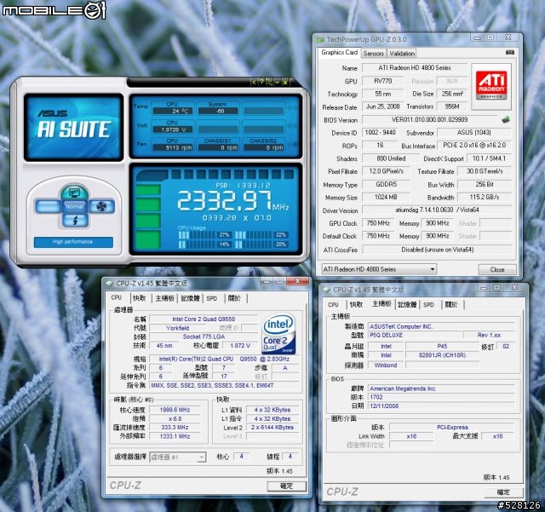Image resolution: width=545 pixels, height=512 pixels.
Task: Select the Normal mode button in AI Suite
Action: [x=74, y=207]
